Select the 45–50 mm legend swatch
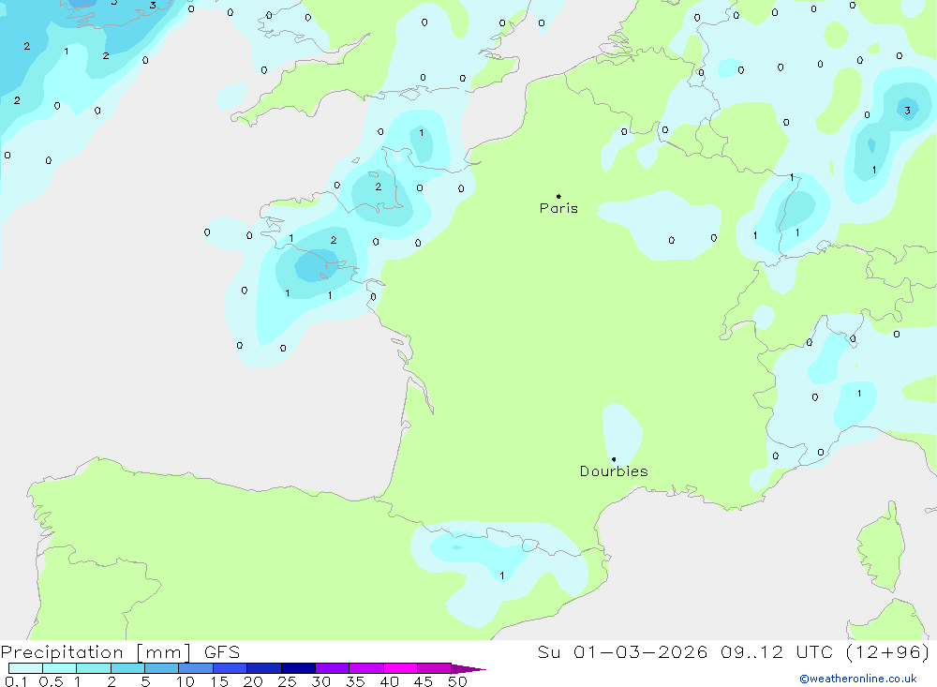Image resolution: width=937 pixels, height=687 pixels. (x=435, y=668)
